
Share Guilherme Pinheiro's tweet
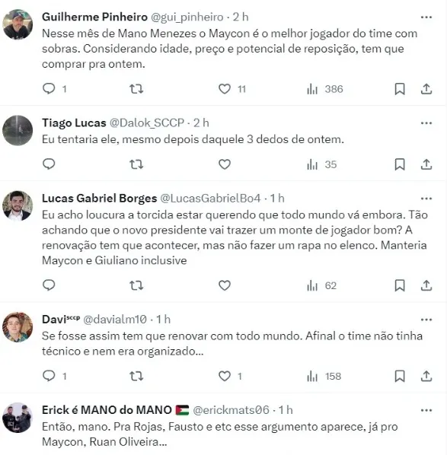click(x=426, y=89)
